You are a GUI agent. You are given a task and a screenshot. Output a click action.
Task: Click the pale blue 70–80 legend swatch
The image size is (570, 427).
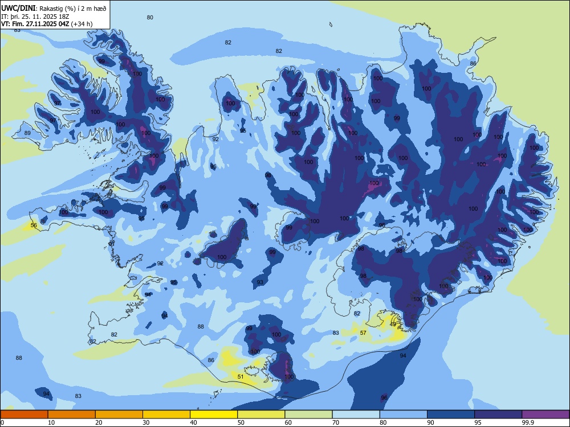[356, 414]
